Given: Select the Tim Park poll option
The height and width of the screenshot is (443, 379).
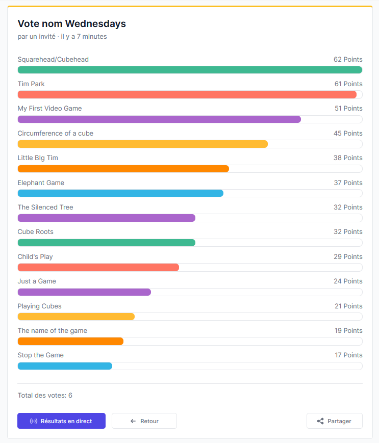Looking at the screenshot, I should 31,84.
